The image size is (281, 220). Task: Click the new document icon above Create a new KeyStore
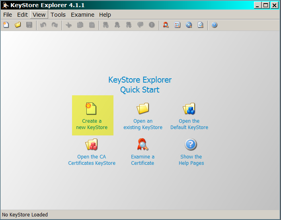pyautogui.click(x=91, y=108)
